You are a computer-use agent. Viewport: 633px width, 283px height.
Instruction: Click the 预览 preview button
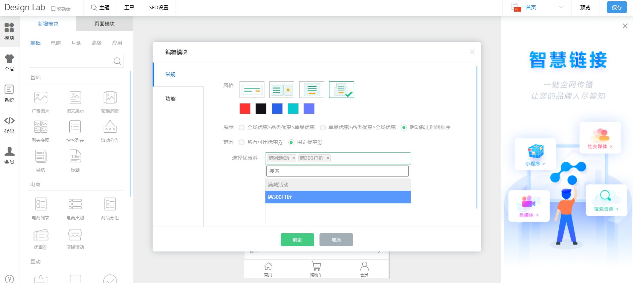585,7
